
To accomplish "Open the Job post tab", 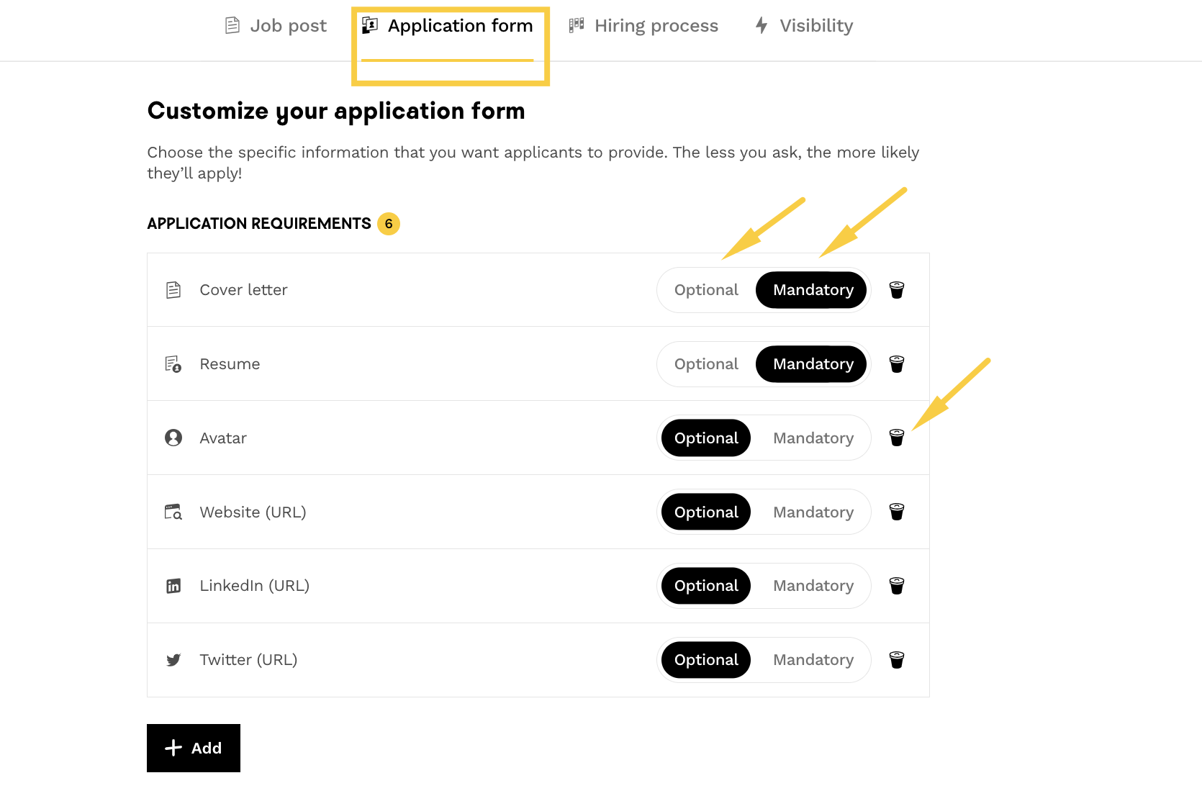I will tap(276, 26).
